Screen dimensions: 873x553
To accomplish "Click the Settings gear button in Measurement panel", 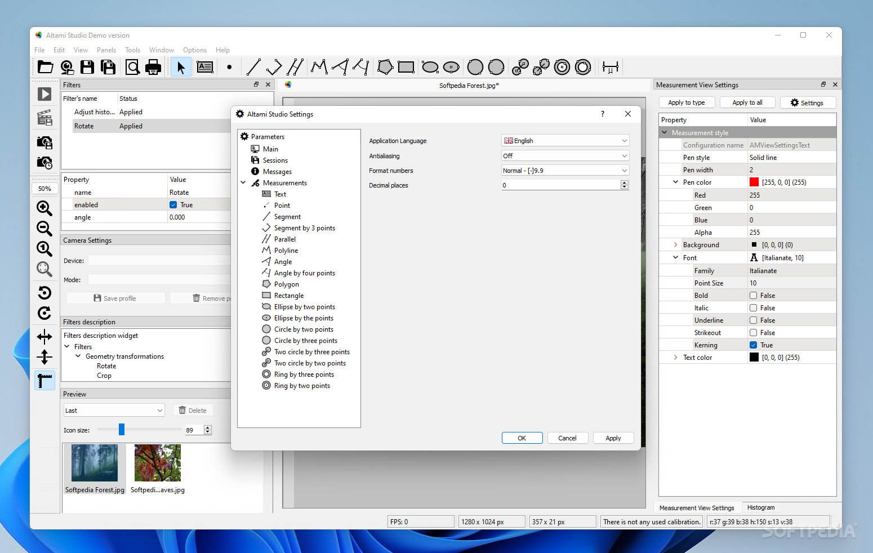I will pos(807,102).
